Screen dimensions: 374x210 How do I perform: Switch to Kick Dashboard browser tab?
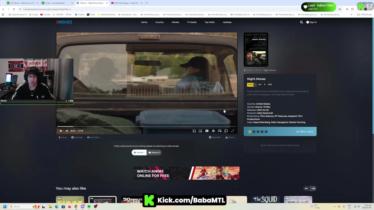tap(56, 3)
